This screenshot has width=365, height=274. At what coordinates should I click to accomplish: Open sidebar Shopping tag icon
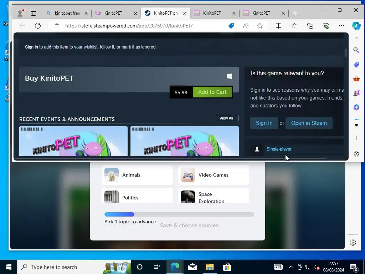coord(356,65)
